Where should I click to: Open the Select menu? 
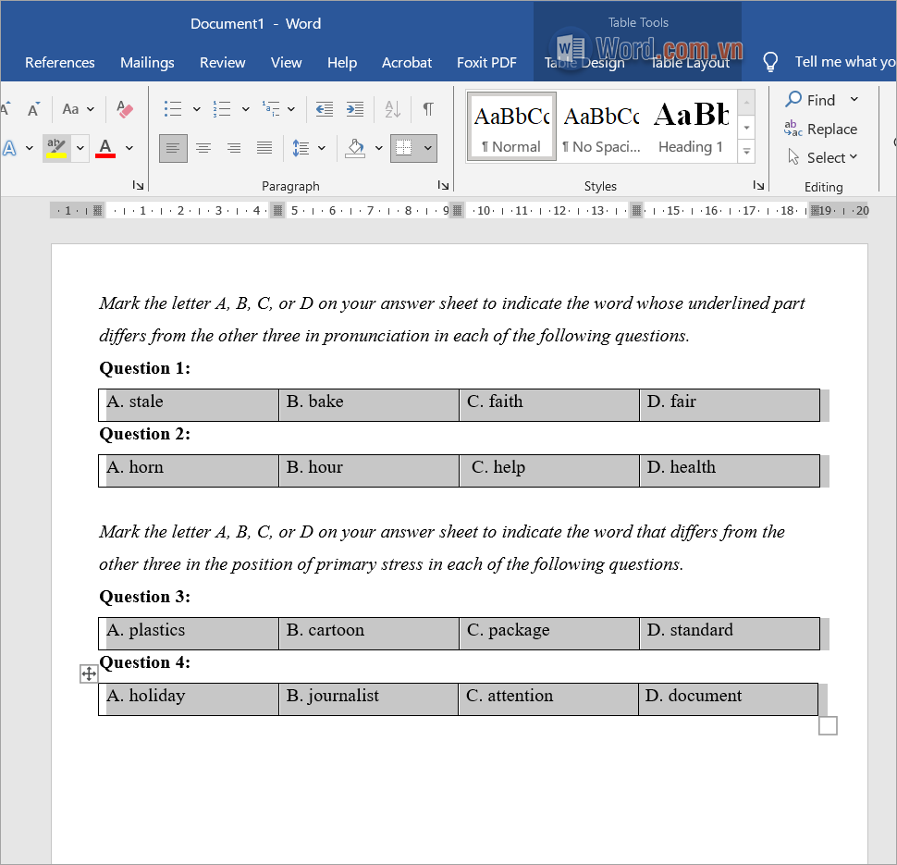click(823, 157)
